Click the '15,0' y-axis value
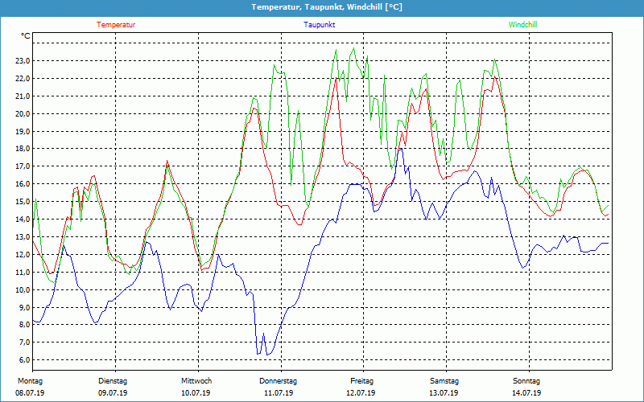The image size is (644, 402). click(x=23, y=202)
